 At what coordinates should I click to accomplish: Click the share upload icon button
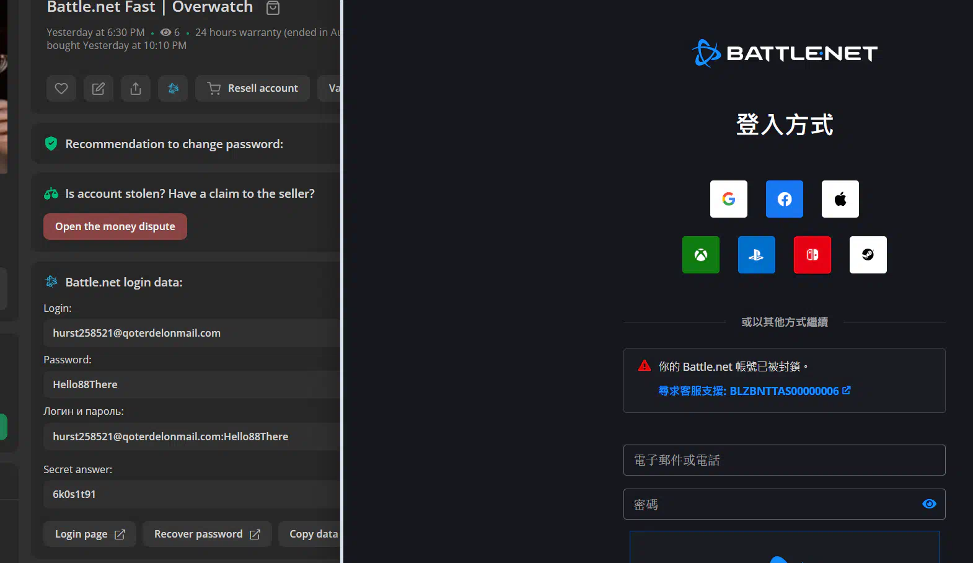pyautogui.click(x=136, y=89)
